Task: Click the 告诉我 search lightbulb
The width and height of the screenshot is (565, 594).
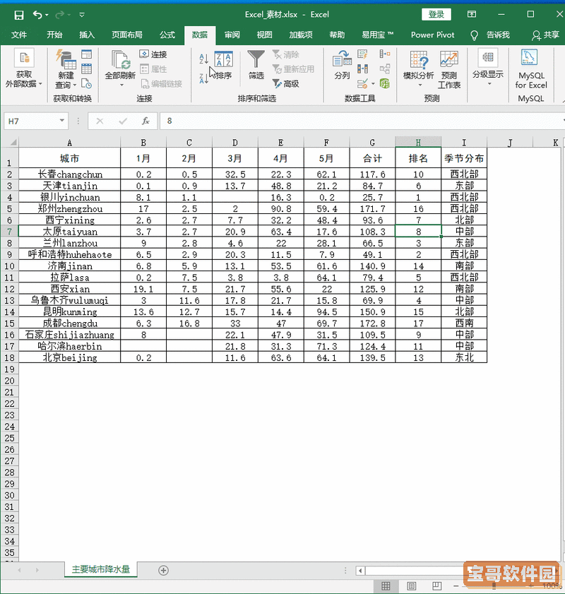Action: 474,35
